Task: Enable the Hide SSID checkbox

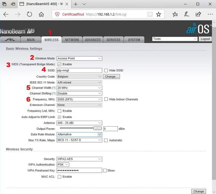Action: click(106, 71)
